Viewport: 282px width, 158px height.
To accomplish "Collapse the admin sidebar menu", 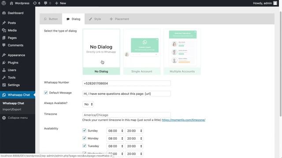I will 15,118.
